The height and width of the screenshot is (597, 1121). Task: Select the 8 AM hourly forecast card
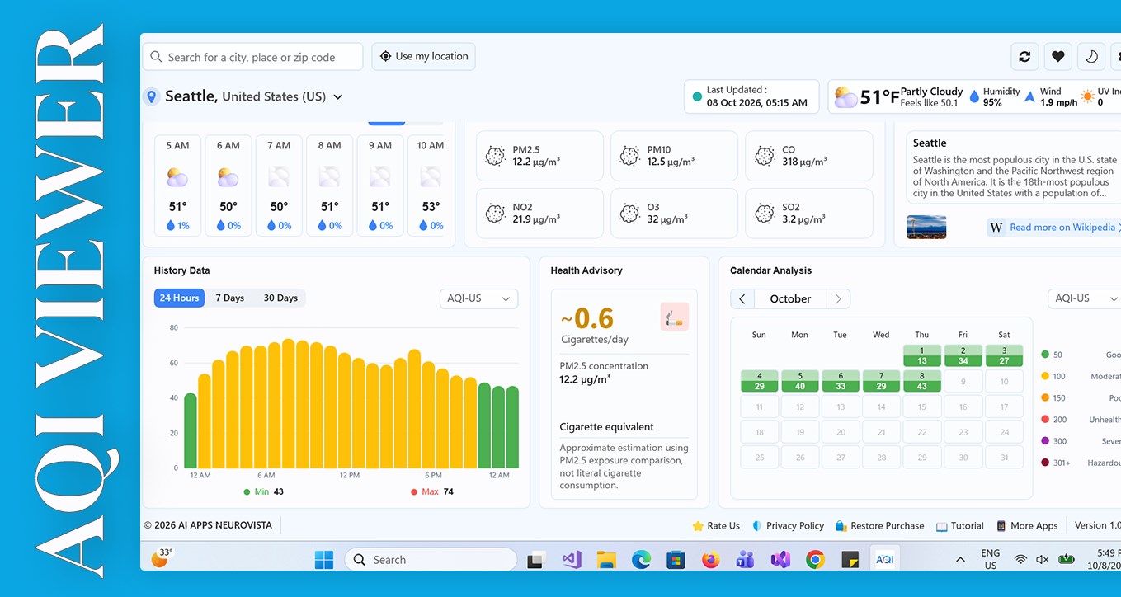329,186
